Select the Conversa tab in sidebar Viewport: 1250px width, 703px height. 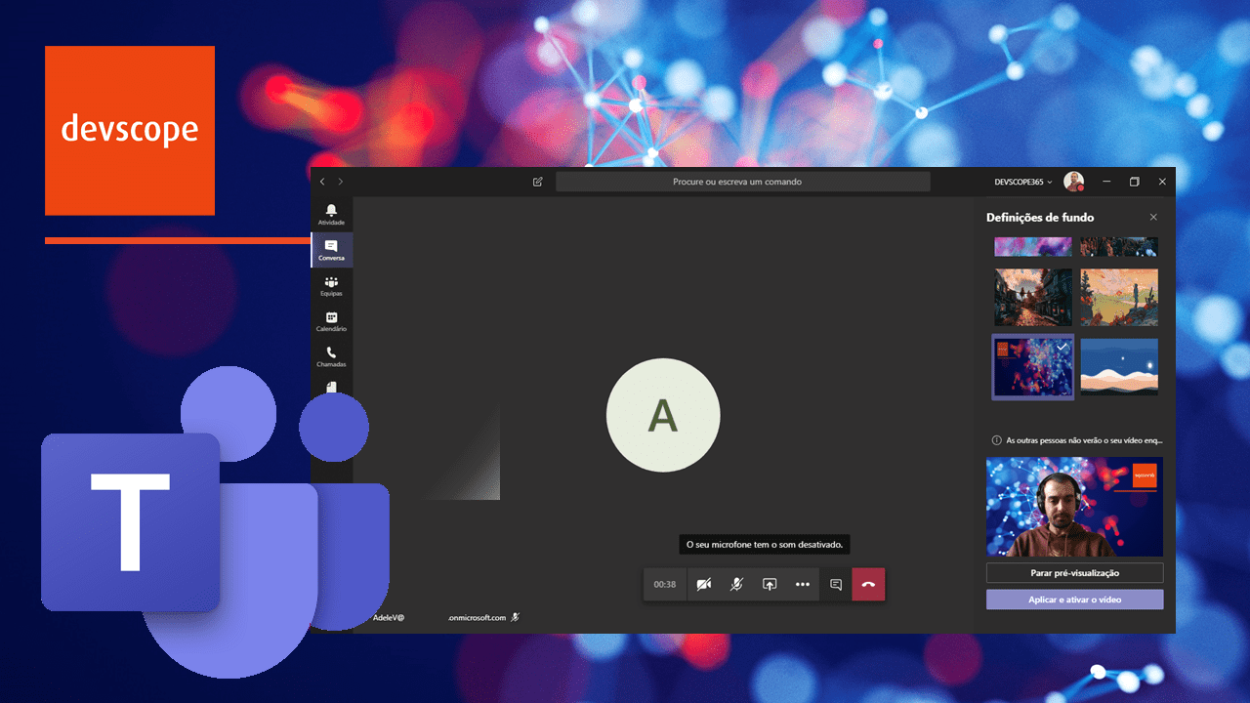click(x=331, y=250)
